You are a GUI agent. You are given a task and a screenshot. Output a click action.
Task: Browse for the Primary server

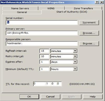(89, 33)
